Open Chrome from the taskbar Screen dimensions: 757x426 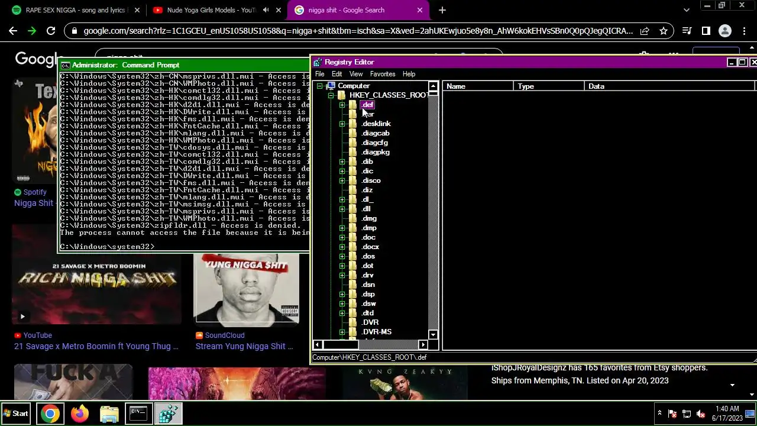click(x=50, y=414)
